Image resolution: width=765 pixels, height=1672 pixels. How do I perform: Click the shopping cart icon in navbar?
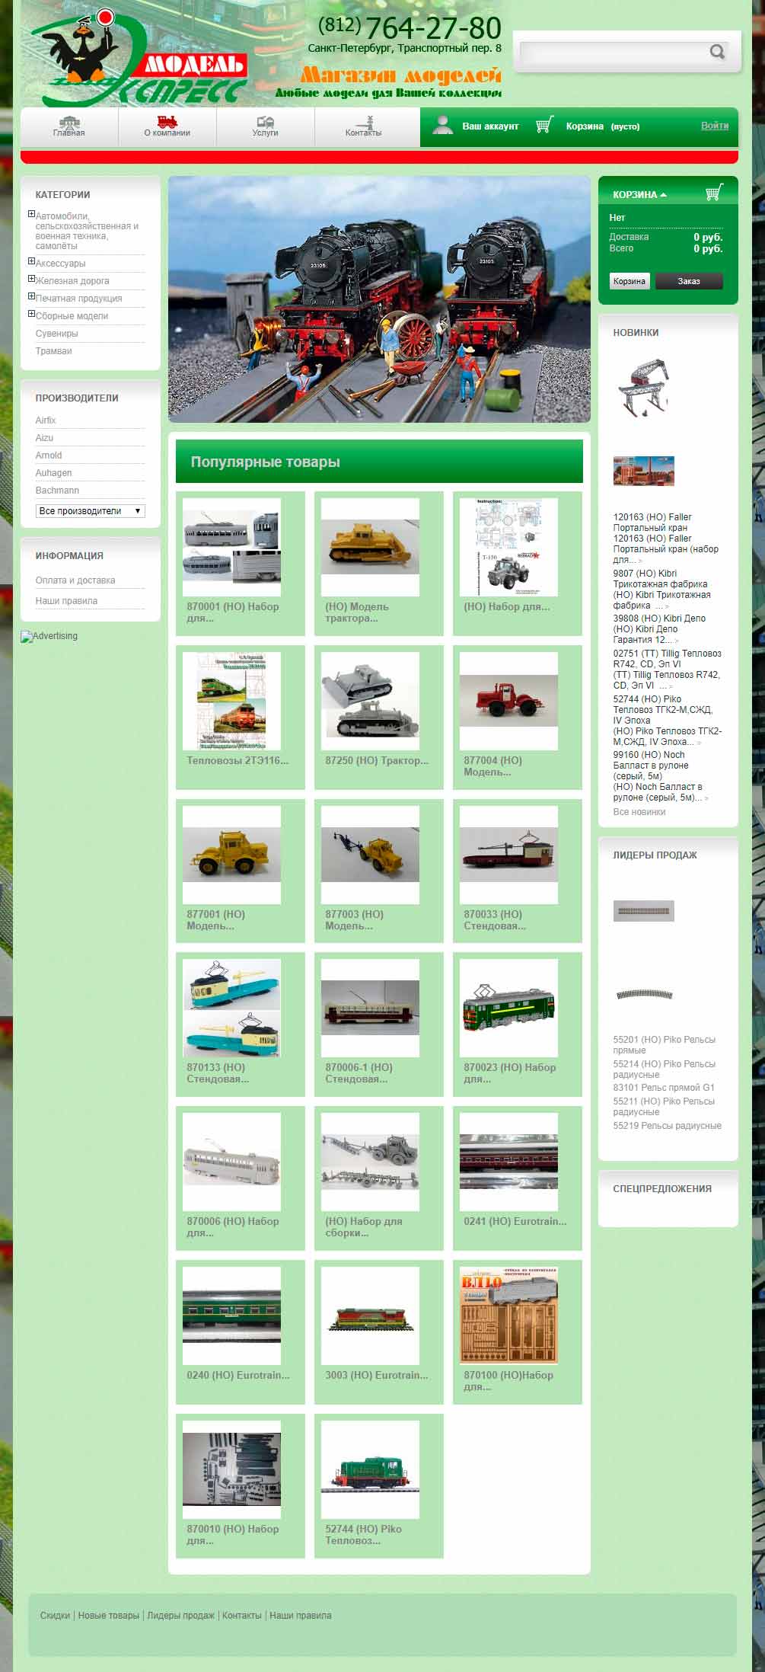pyautogui.click(x=543, y=126)
